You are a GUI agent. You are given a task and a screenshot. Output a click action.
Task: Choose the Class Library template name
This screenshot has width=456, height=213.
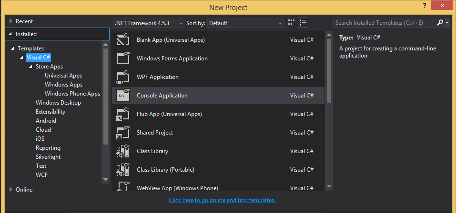[x=152, y=151]
